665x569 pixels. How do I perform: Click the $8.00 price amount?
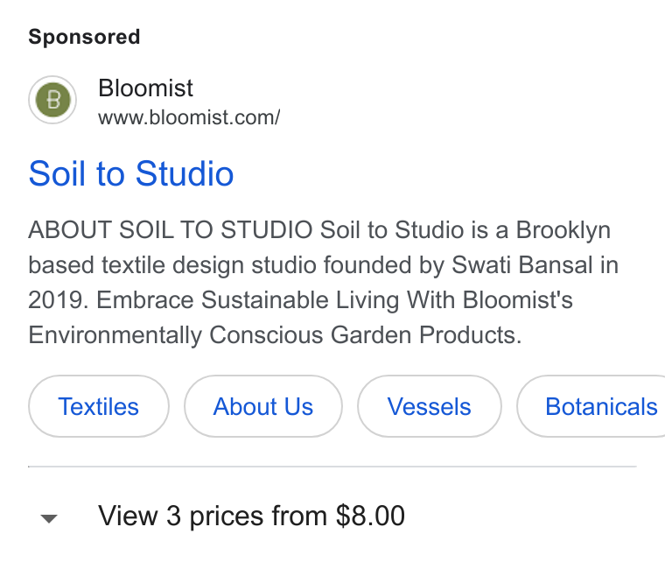[370, 516]
